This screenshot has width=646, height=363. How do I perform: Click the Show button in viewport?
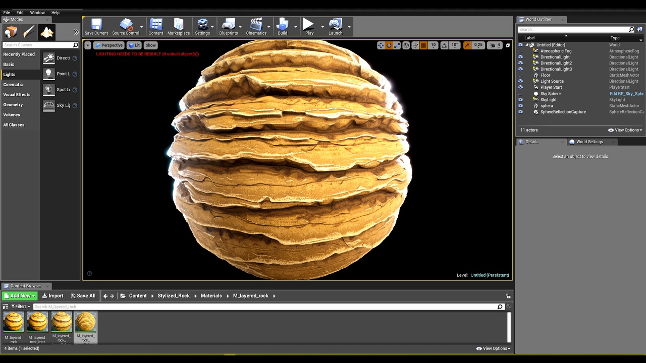point(150,45)
